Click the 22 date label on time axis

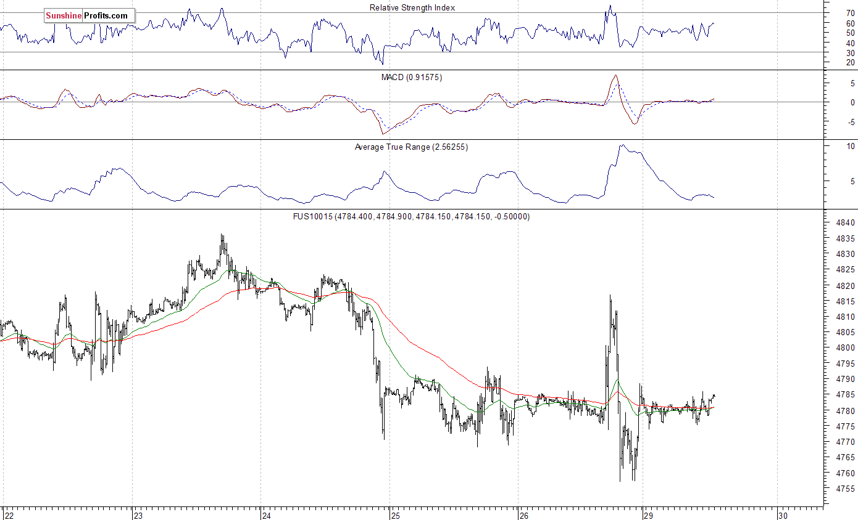point(9,515)
